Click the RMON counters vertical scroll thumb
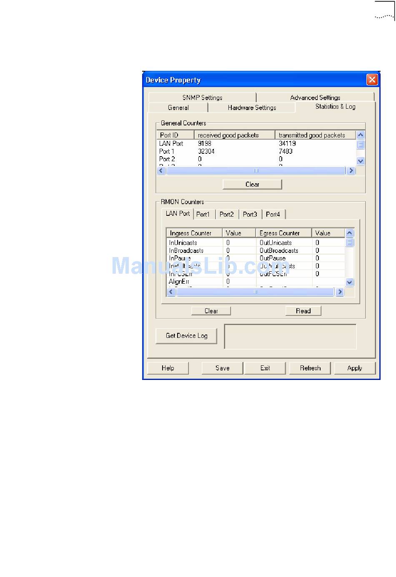Image resolution: width=396 pixels, height=577 pixels. pyautogui.click(x=350, y=242)
